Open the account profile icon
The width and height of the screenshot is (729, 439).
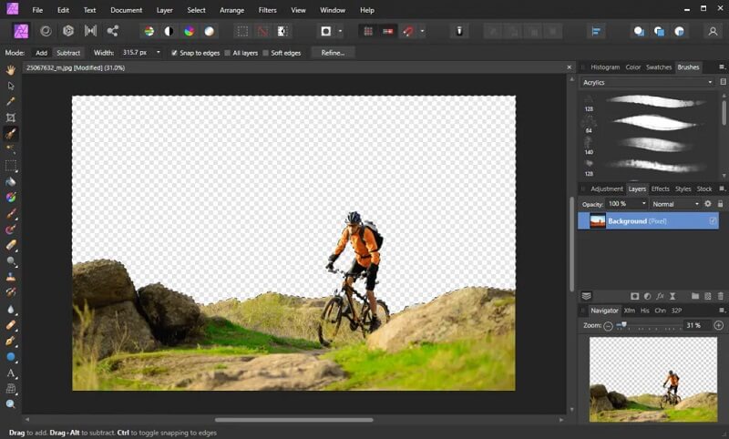pos(714,31)
